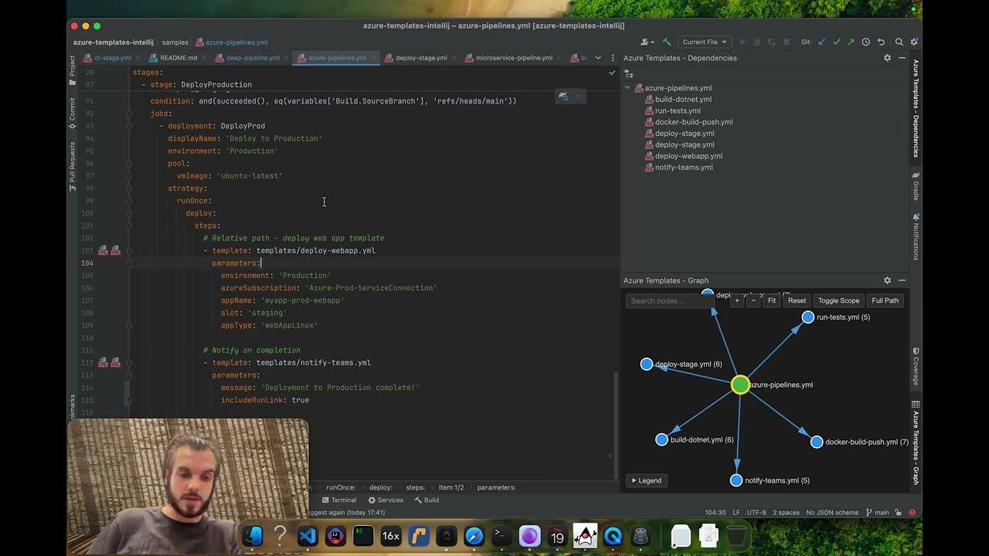Select docker-build-push.yml in dependency tree
989x556 pixels.
694,122
